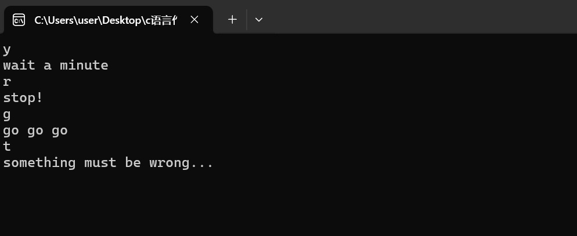Click the word 'minute' in the output

coord(84,65)
